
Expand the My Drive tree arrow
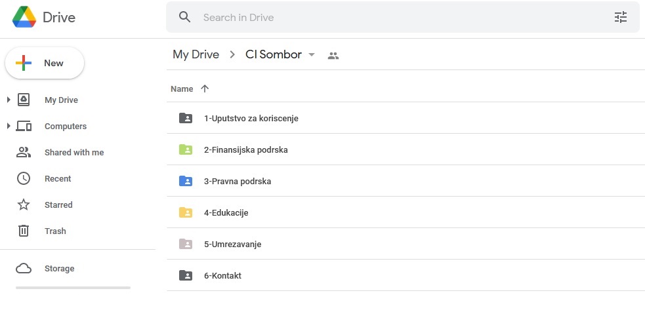9,100
